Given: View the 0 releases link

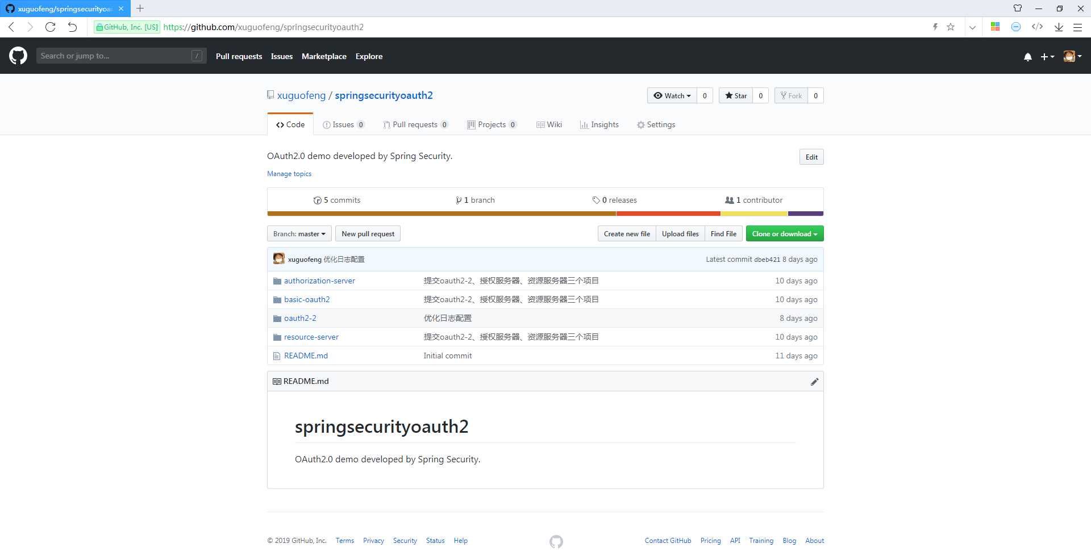Looking at the screenshot, I should (x=614, y=200).
